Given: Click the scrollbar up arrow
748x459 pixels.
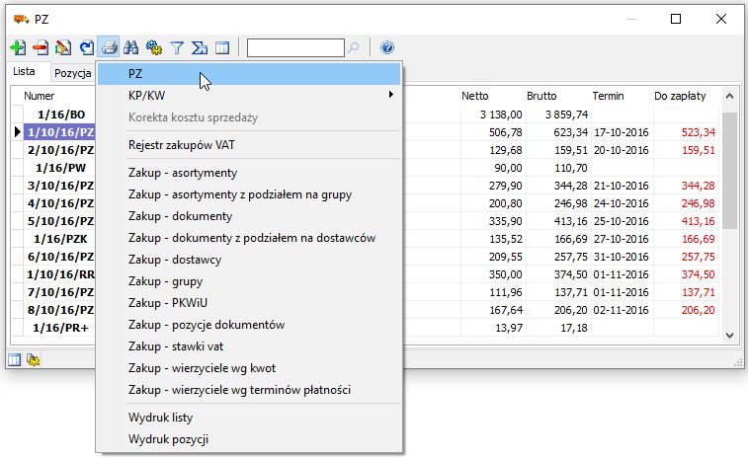Looking at the screenshot, I should (x=729, y=96).
